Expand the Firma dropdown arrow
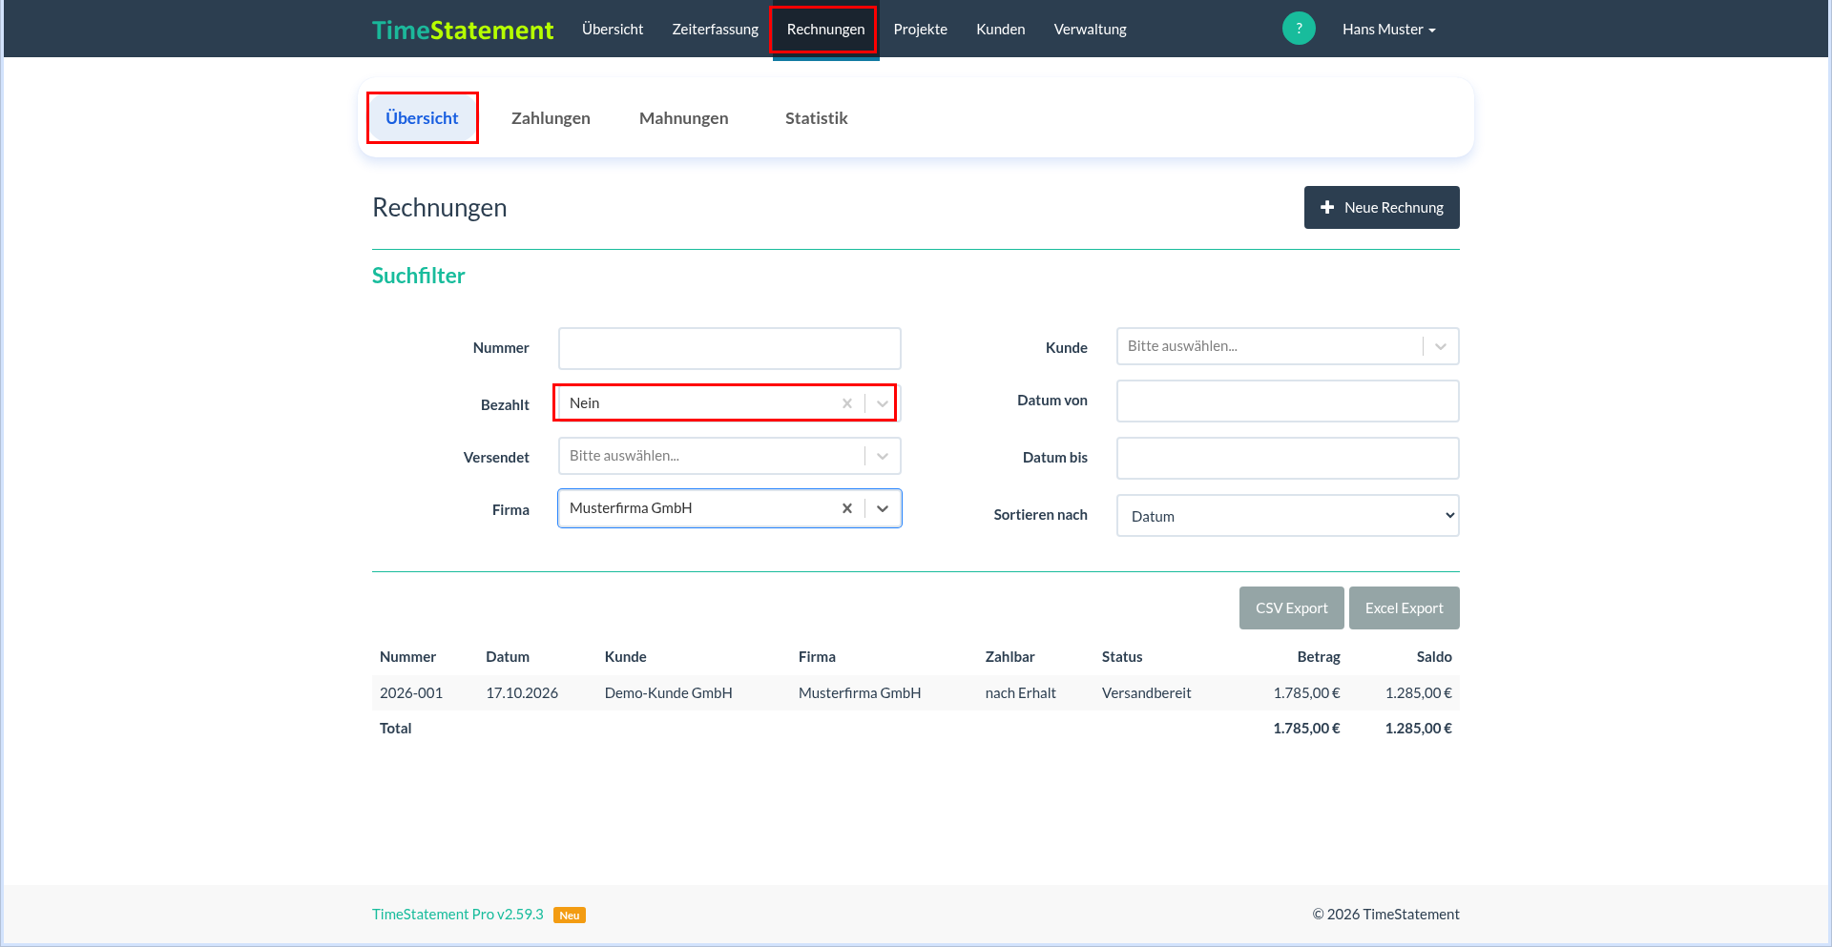This screenshot has height=947, width=1832. click(883, 508)
